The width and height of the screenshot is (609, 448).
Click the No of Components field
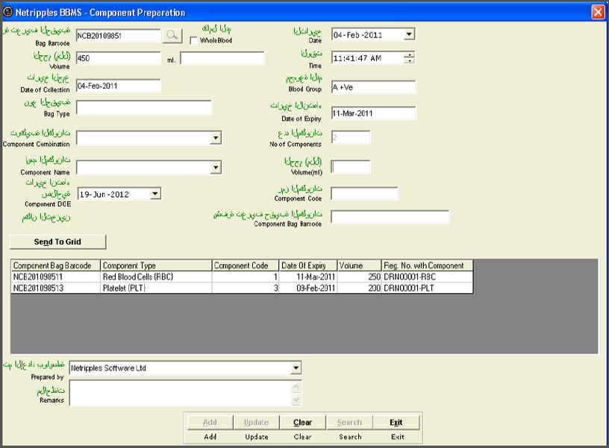pyautogui.click(x=350, y=137)
